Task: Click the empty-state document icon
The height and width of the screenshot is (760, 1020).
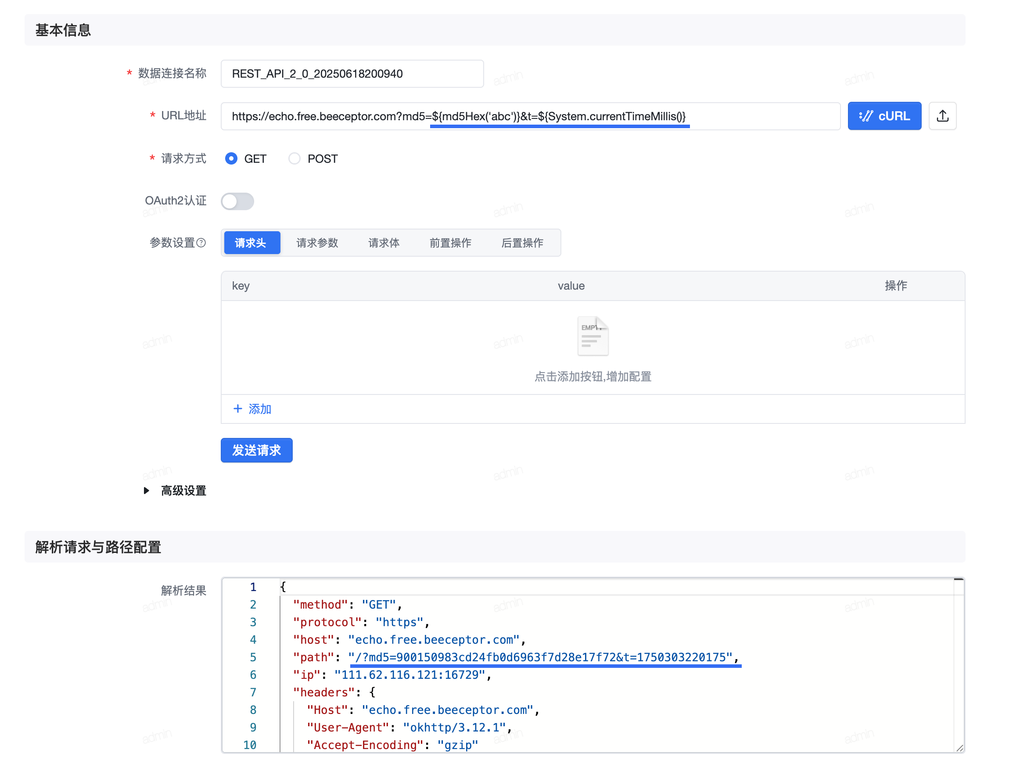Action: point(593,336)
